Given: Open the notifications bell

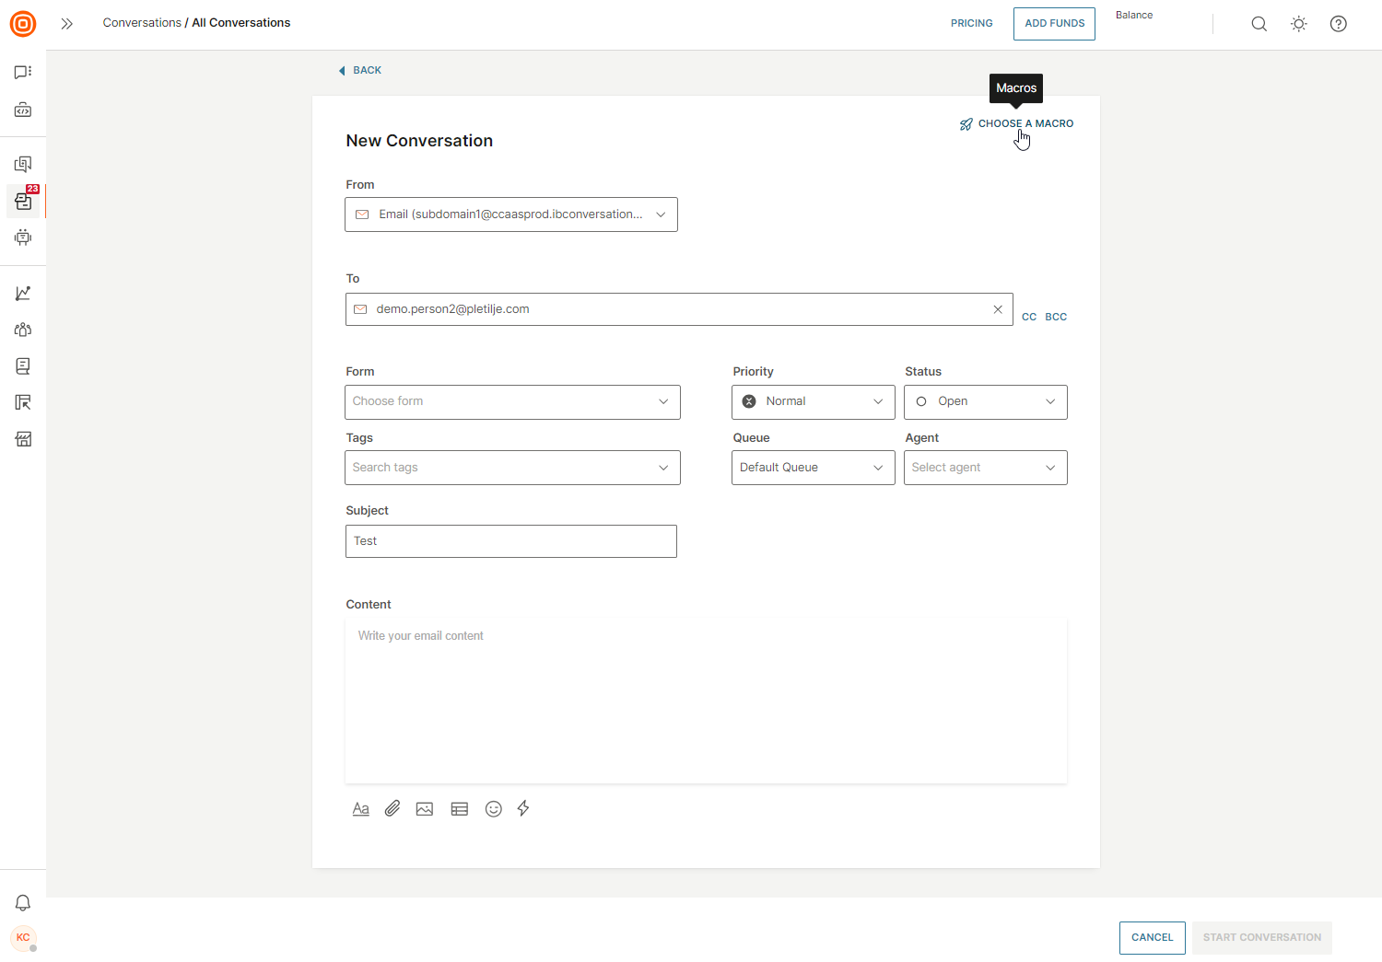Looking at the screenshot, I should (x=23, y=902).
